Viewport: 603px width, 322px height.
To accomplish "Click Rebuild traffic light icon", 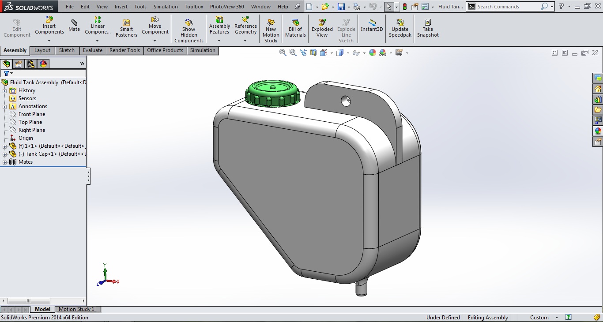I will (405, 7).
